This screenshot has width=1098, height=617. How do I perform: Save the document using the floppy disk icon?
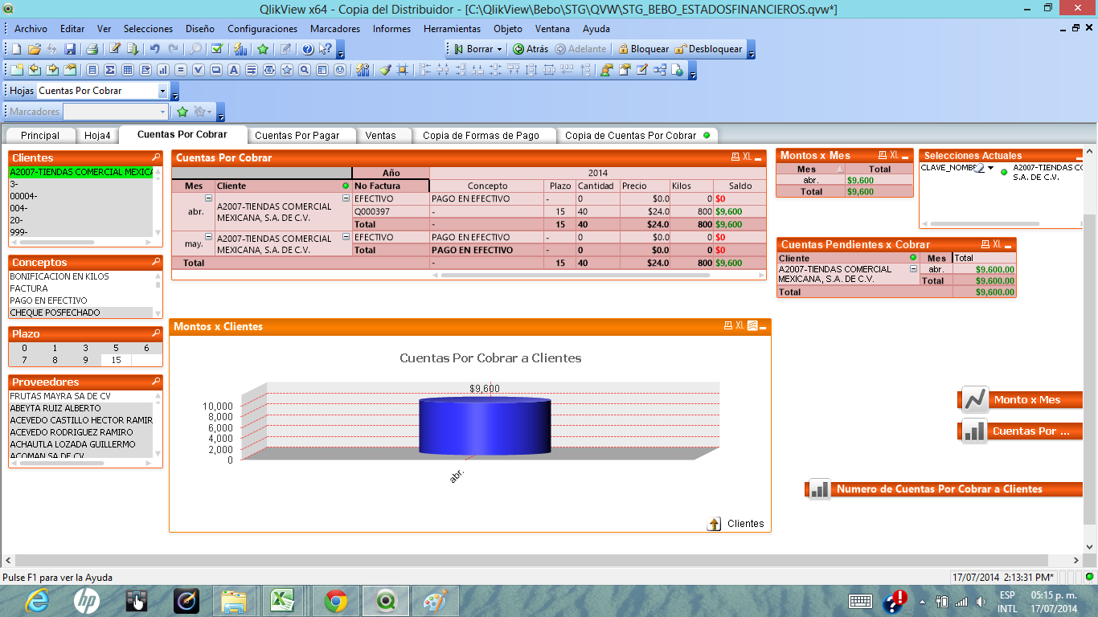pyautogui.click(x=70, y=49)
